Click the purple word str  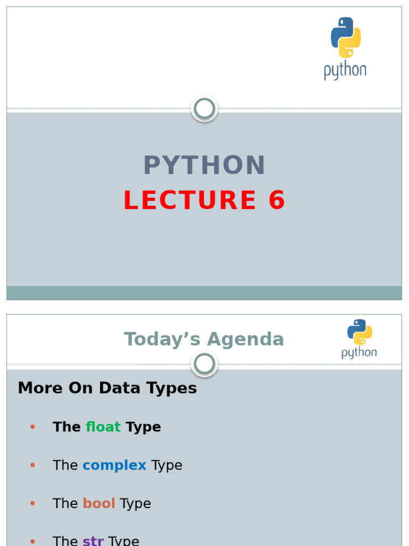93,541
